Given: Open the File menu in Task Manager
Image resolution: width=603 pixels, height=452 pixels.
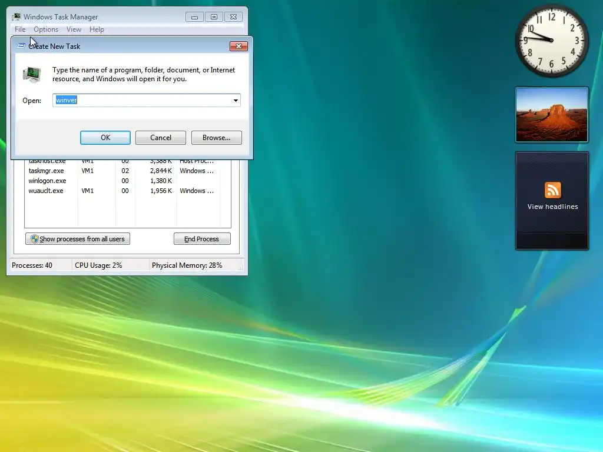Looking at the screenshot, I should pos(20,29).
